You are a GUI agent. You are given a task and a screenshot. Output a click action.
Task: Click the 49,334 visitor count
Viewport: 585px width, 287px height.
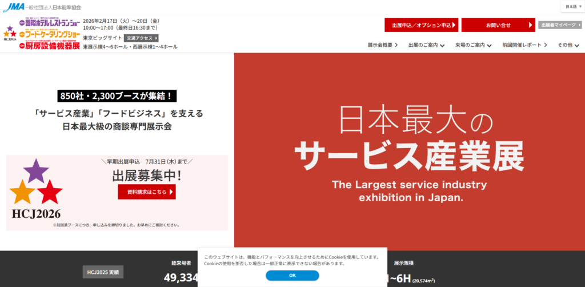pyautogui.click(x=181, y=278)
